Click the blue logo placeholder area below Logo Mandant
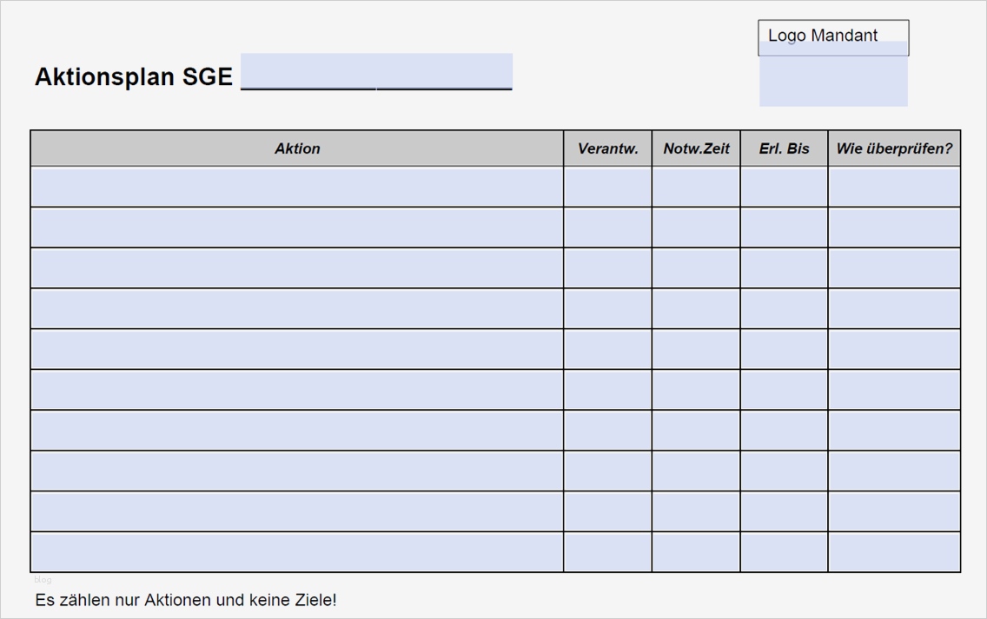This screenshot has width=987, height=619. pyautogui.click(x=832, y=82)
